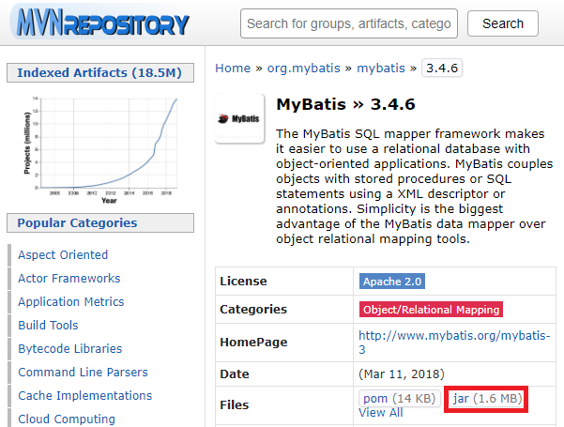Image resolution: width=564 pixels, height=427 pixels.
Task: Click the Categories row label
Action: click(253, 310)
